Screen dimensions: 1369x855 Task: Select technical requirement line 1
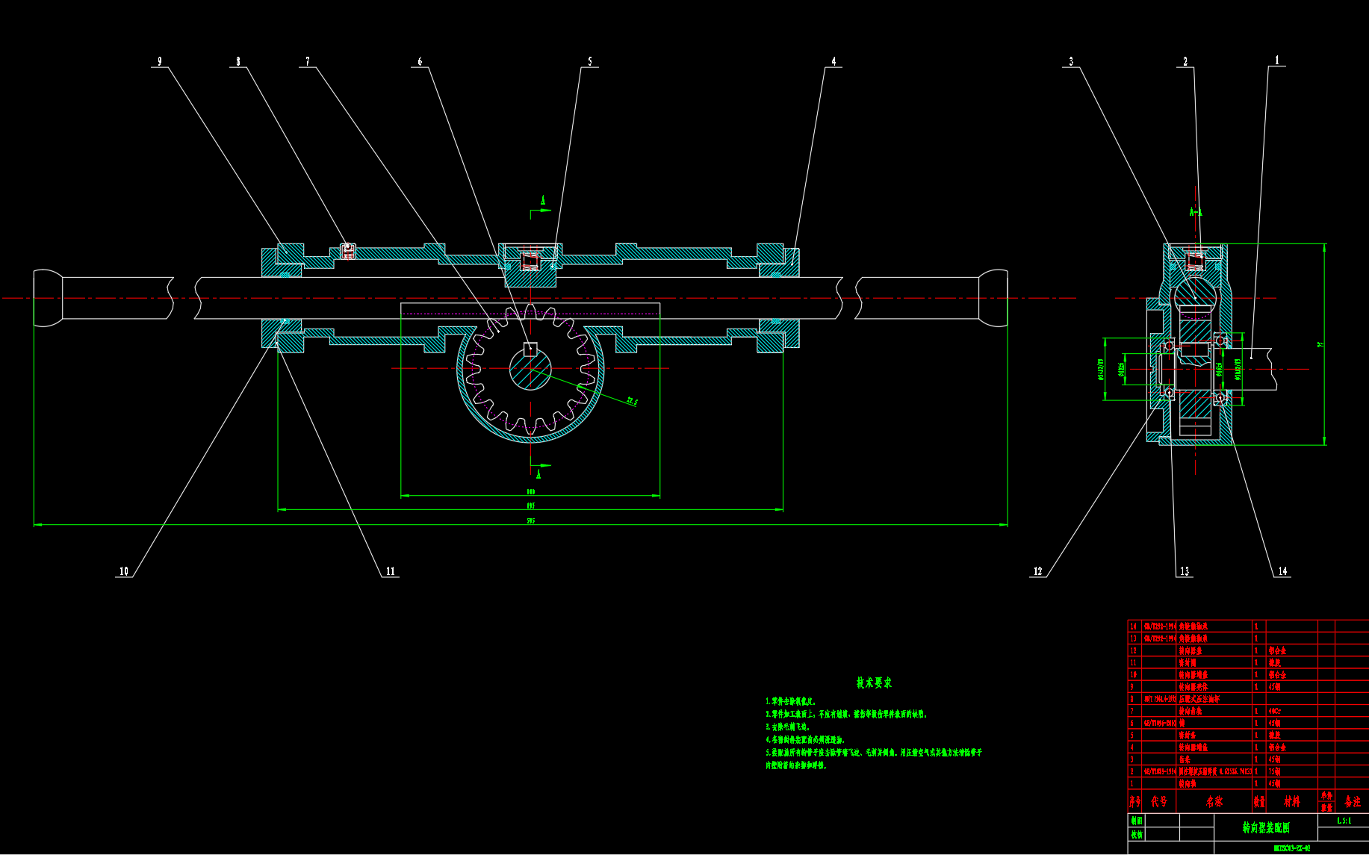791,701
